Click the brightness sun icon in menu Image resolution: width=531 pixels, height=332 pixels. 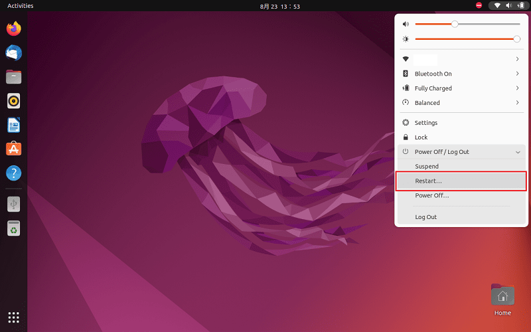point(406,39)
